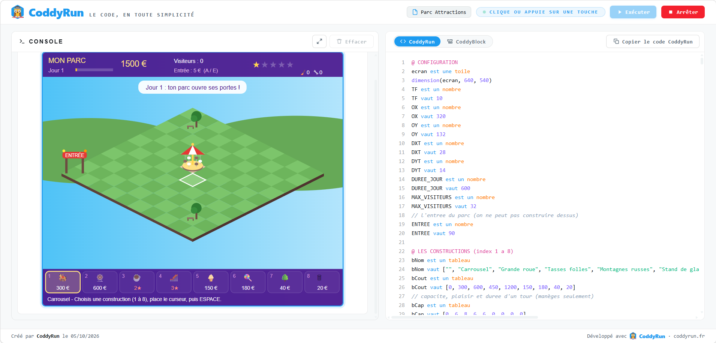Copy the code with Copier le code CoddyRun
The width and height of the screenshot is (716, 343).
tap(653, 42)
